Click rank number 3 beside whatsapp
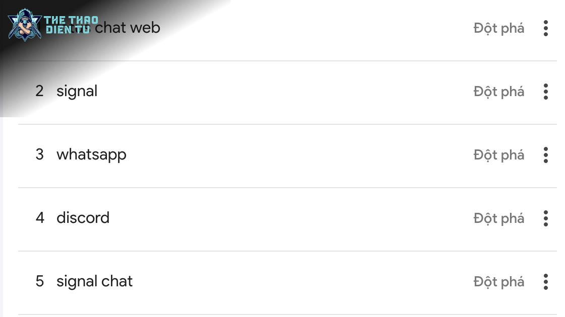Screen dimensions: 565x317 pyautogui.click(x=39, y=154)
